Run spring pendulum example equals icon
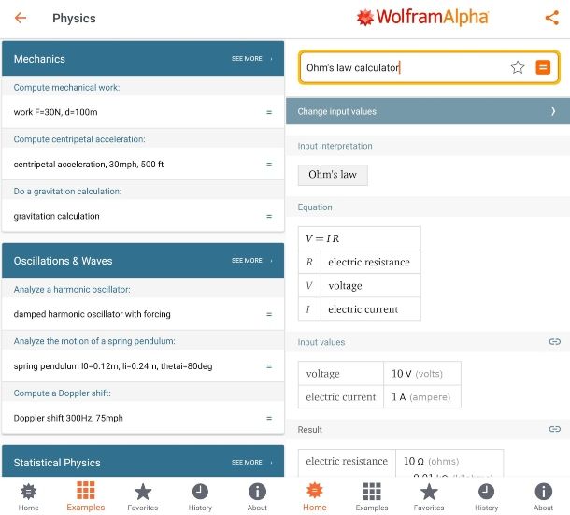Viewport: 570px width, 515px height. coord(269,366)
